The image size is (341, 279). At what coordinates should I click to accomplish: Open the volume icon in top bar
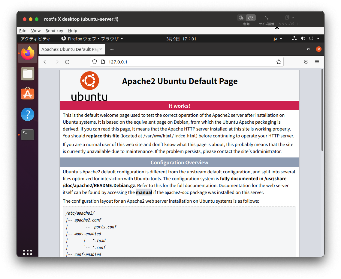pos(303,38)
